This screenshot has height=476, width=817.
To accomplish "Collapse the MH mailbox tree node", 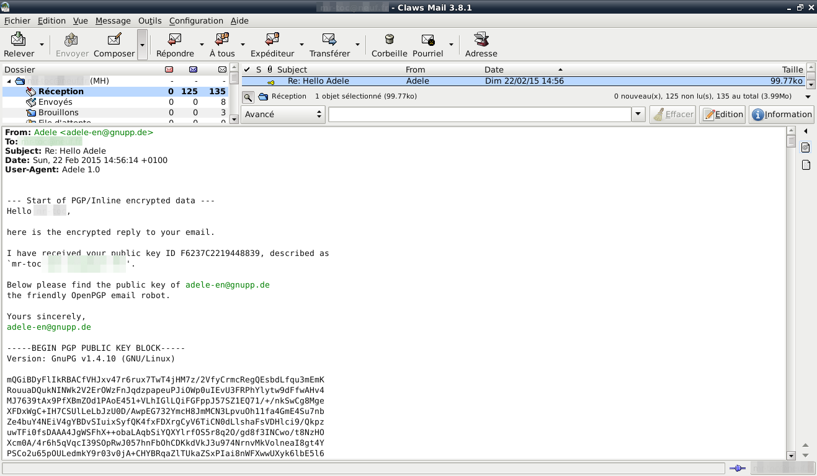I will click(9, 81).
